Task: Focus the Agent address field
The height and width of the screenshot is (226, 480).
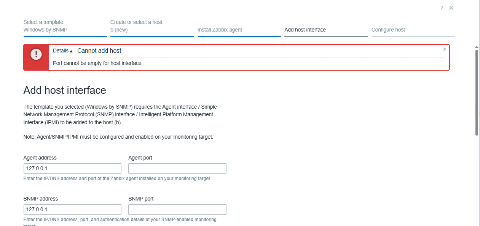Action: 72,169
